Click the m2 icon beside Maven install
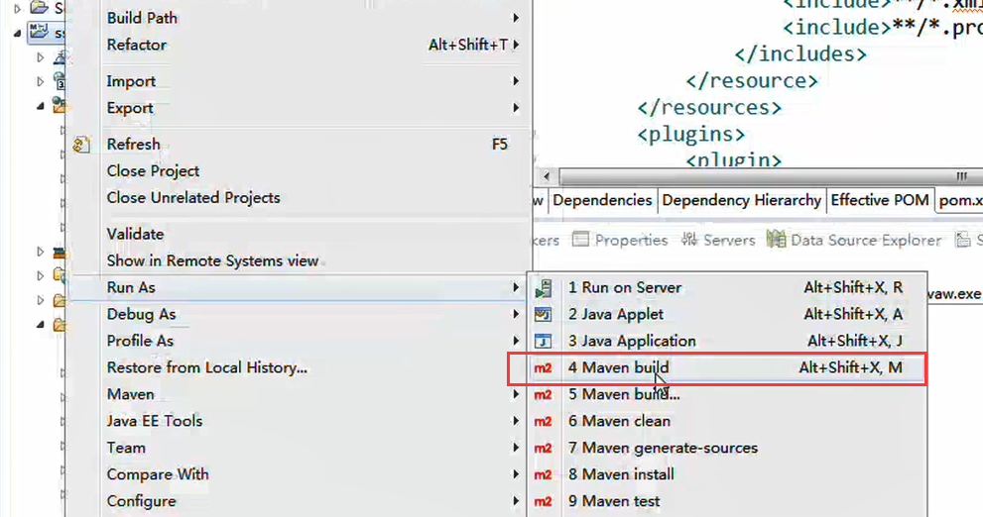This screenshot has height=517, width=983. pos(543,474)
